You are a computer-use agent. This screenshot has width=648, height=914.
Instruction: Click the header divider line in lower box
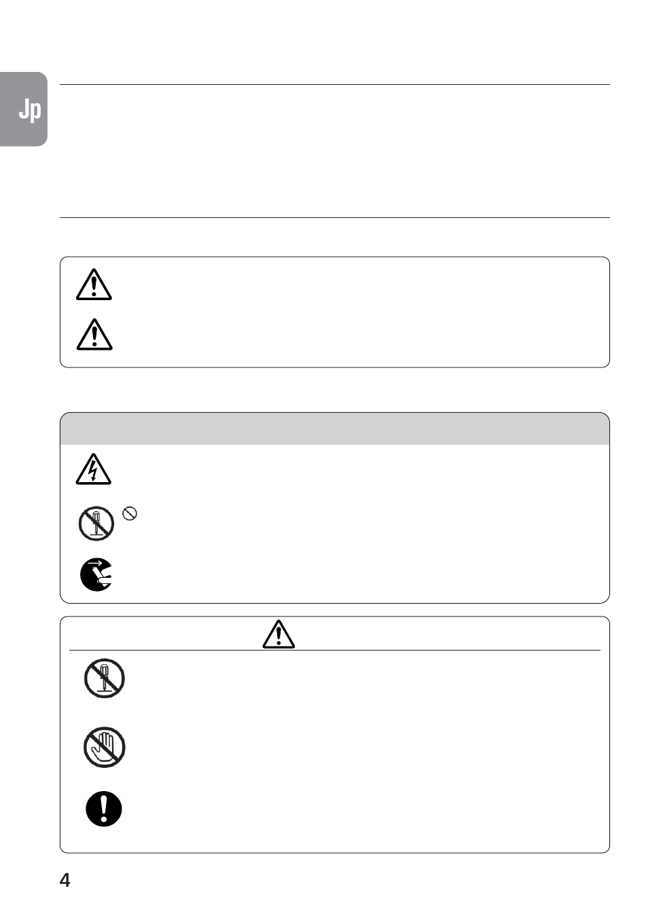coord(335,651)
